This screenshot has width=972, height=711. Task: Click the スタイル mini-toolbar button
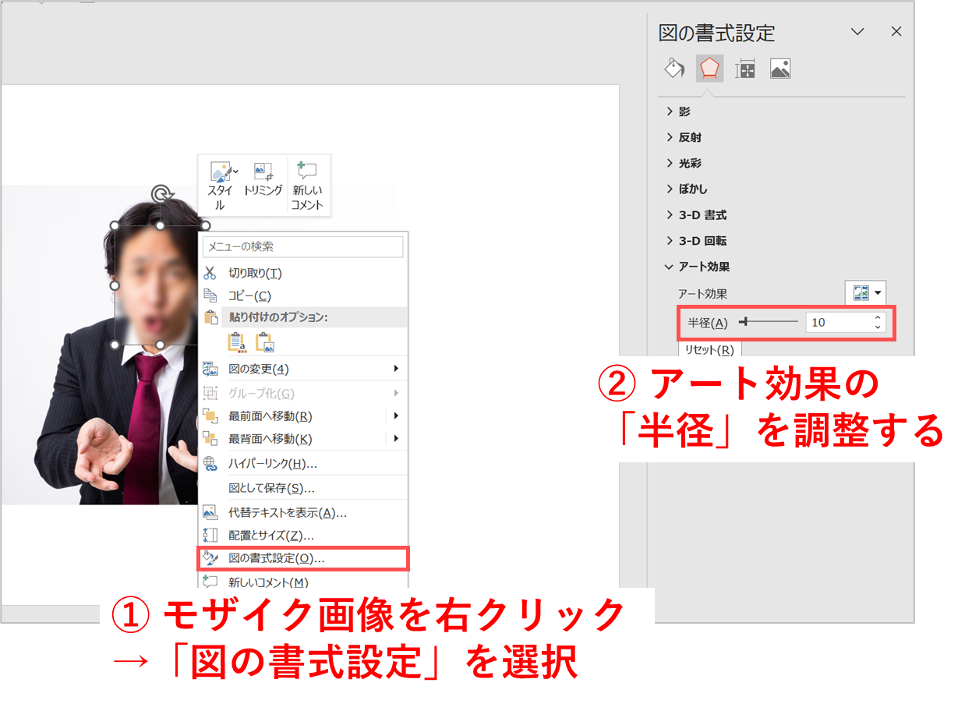pos(220,186)
